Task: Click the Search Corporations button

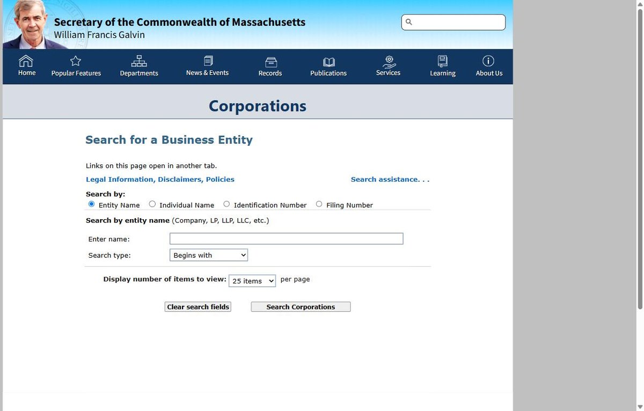Action: 301,307
